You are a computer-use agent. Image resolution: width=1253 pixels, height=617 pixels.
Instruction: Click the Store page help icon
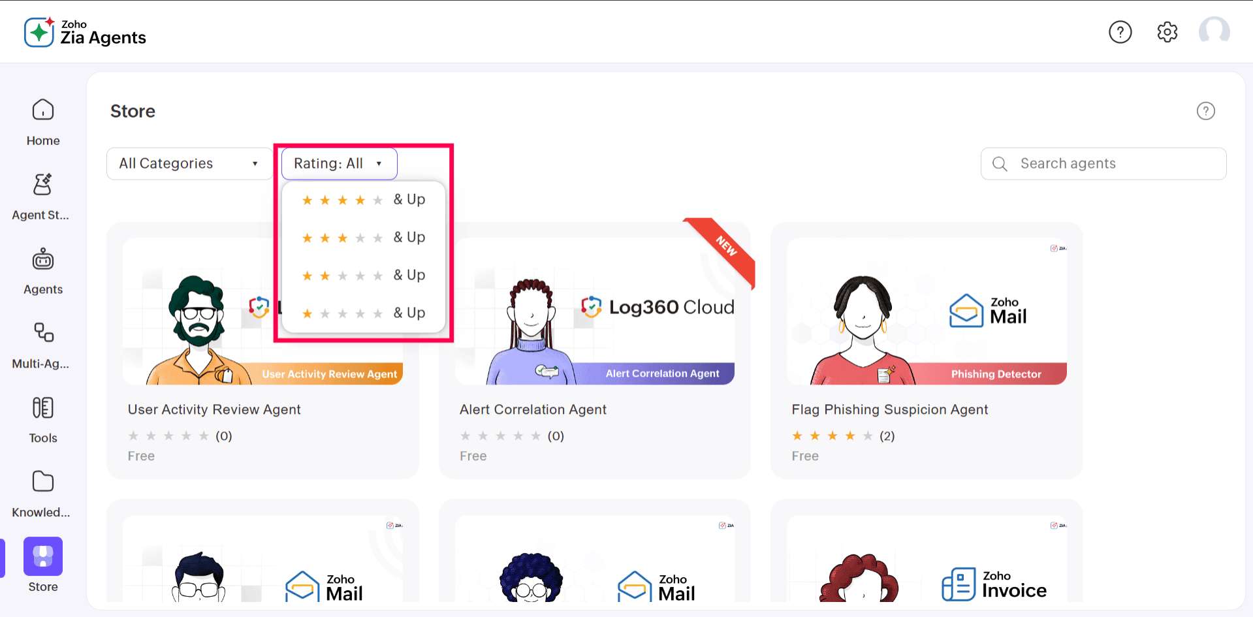click(x=1206, y=111)
